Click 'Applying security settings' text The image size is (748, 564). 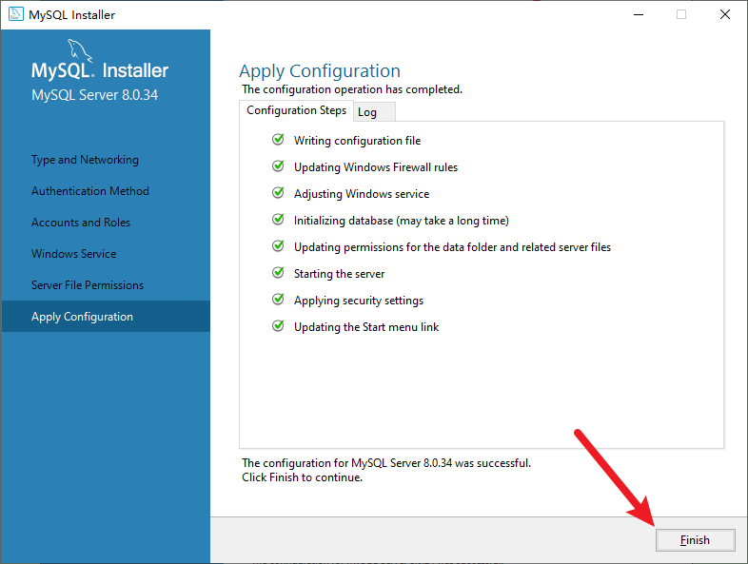pos(359,301)
